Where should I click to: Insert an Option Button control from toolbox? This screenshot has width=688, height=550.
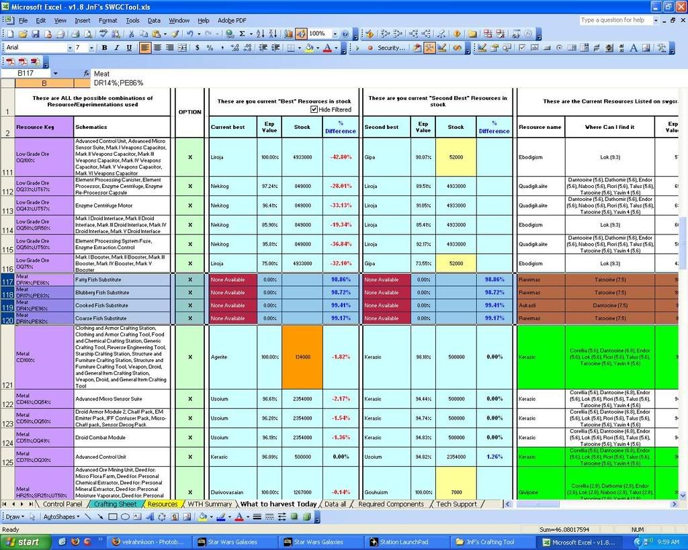point(559,48)
